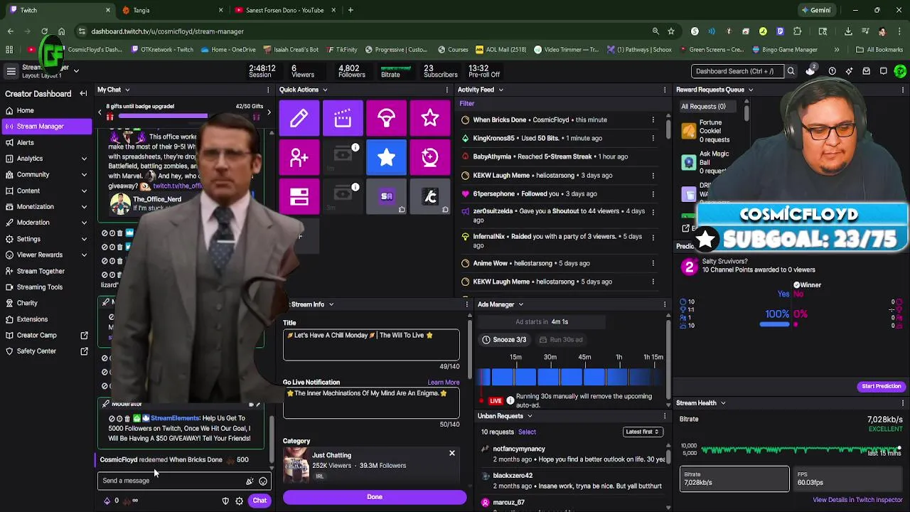The image size is (910, 512).
Task: Click the Start Prediction button
Action: tap(881, 386)
